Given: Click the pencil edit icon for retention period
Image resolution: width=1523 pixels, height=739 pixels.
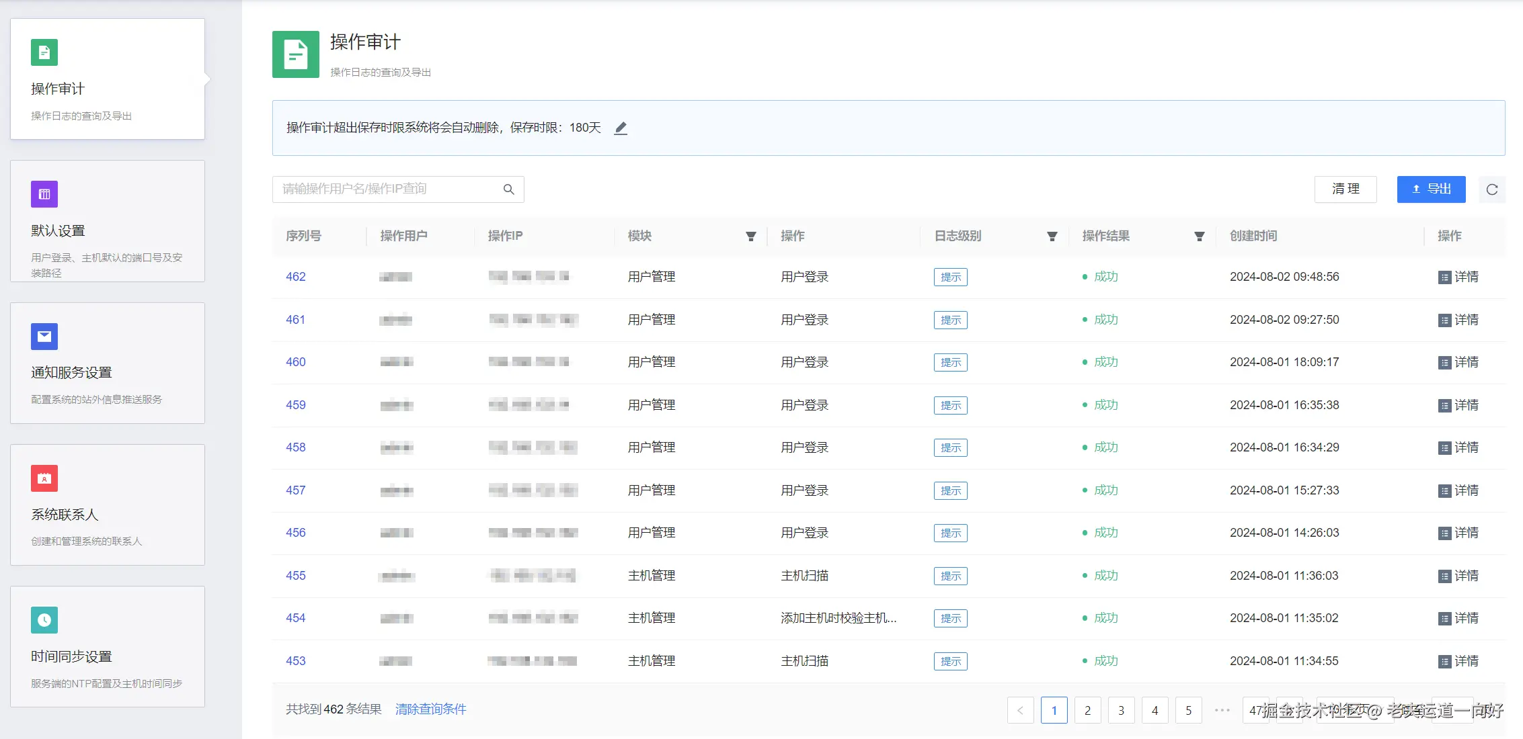Looking at the screenshot, I should click(621, 128).
